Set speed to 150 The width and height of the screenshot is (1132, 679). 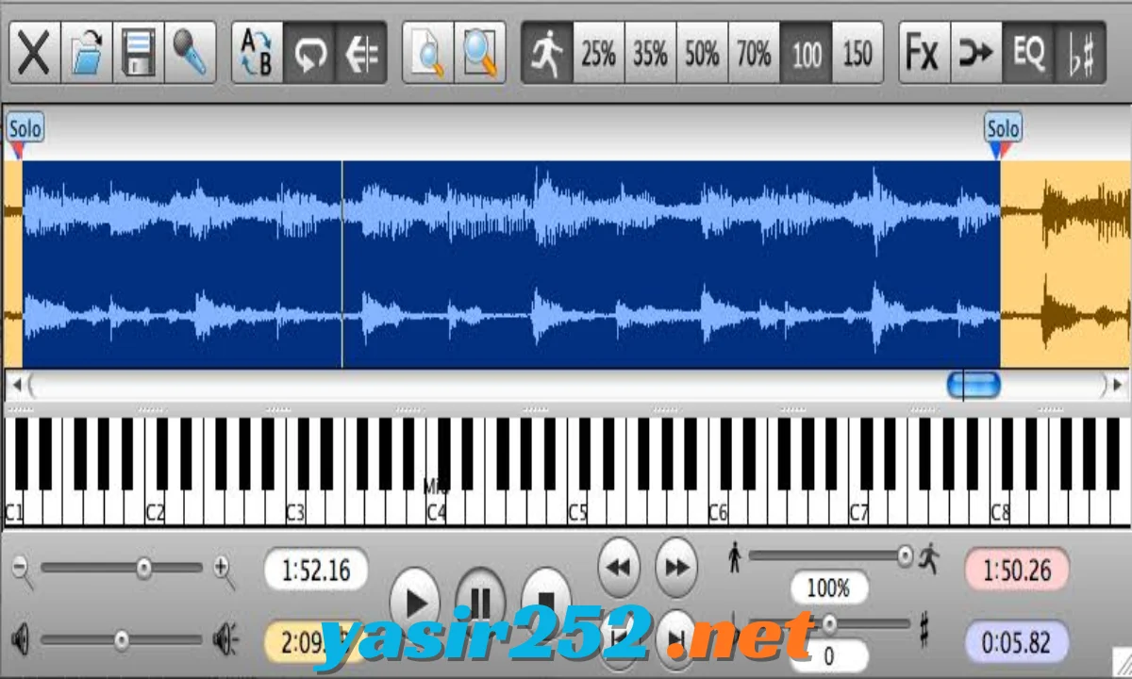point(857,54)
